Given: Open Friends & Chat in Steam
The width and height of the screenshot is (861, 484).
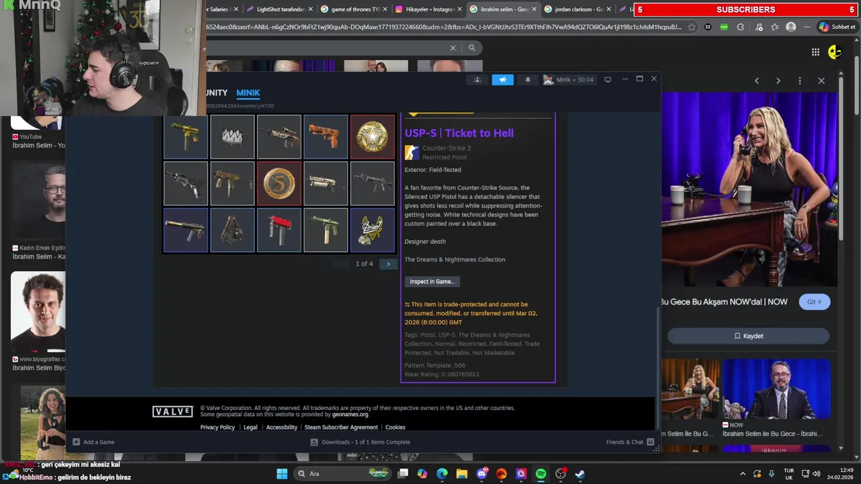Looking at the screenshot, I should click(x=630, y=442).
